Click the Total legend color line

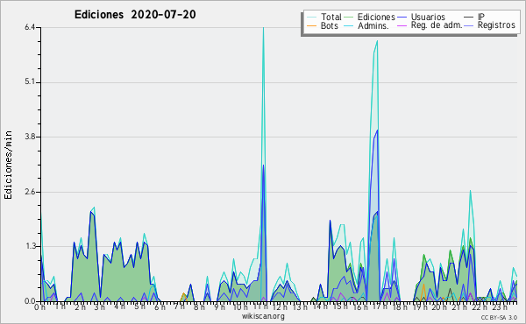click(311, 18)
